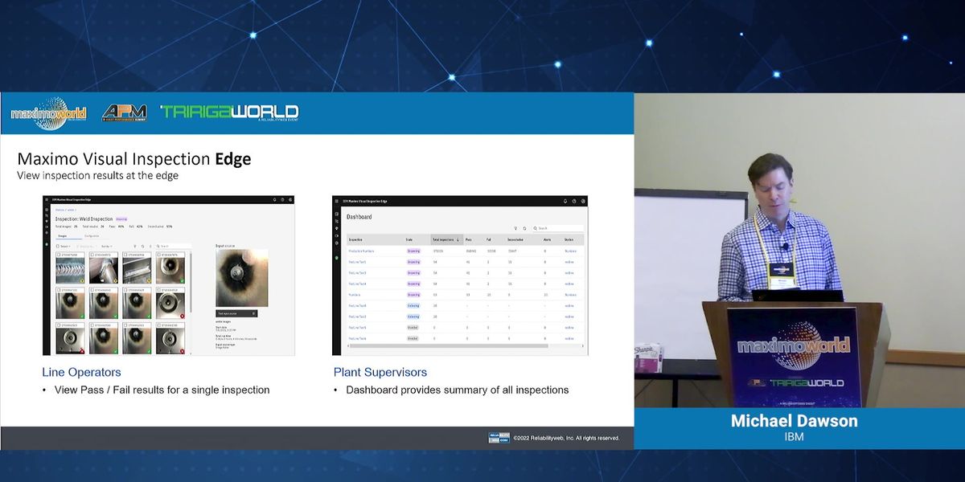Open help icon in Dashboard header
Viewport: 965px width, 482px height.
click(x=574, y=201)
